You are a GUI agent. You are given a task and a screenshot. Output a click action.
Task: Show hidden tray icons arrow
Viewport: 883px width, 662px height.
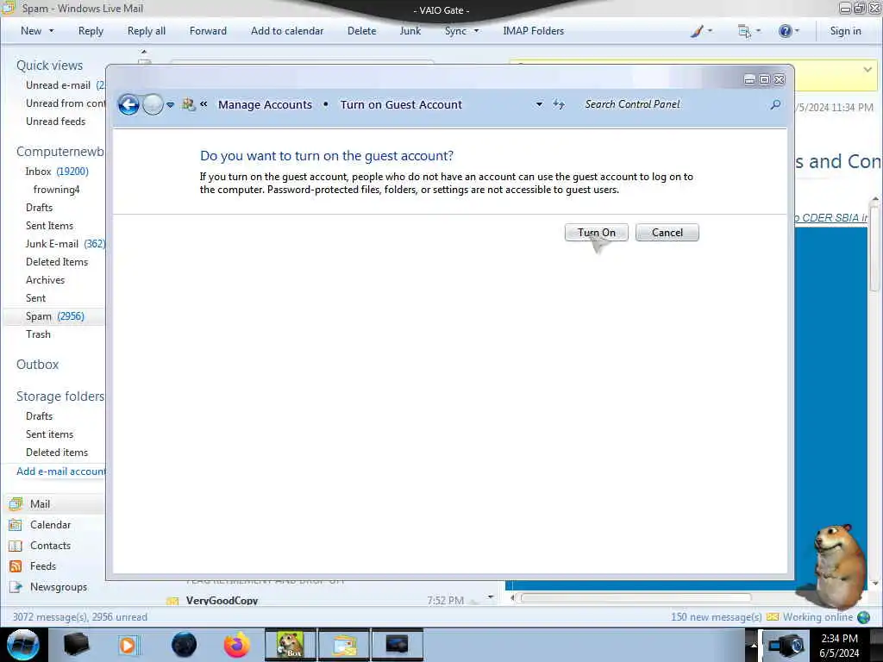[x=753, y=645]
